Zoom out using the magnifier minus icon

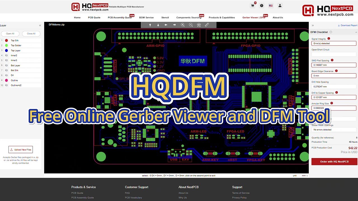[x=191, y=25]
